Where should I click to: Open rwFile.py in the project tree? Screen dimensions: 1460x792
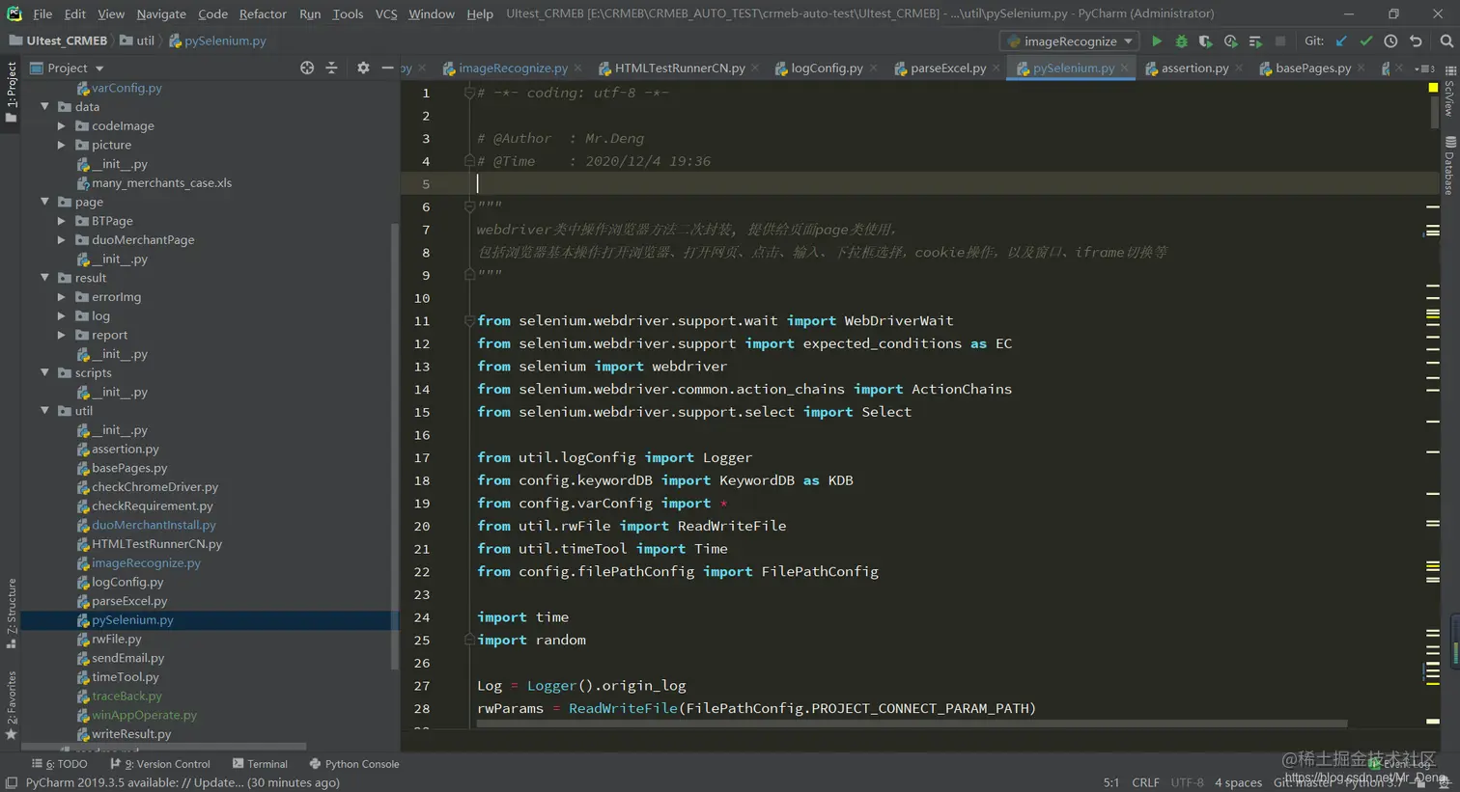(x=116, y=639)
